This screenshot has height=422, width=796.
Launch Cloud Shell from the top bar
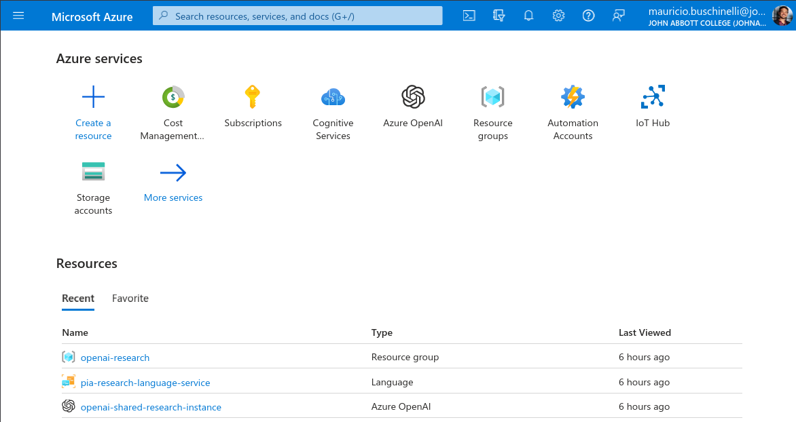pos(469,16)
